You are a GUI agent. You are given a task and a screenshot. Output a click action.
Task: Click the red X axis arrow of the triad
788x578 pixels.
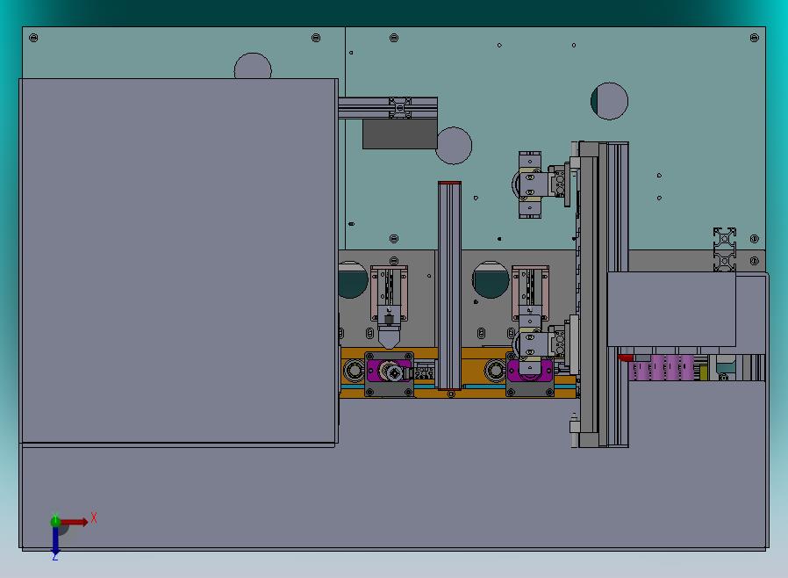pos(75,522)
